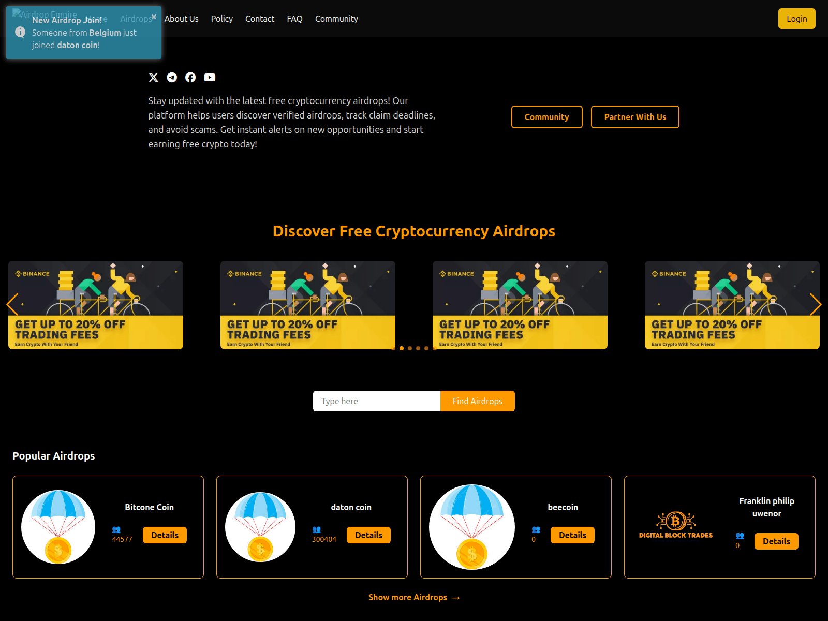This screenshot has width=828, height=621.
Task: Focus the Type here search field
Action: [377, 401]
